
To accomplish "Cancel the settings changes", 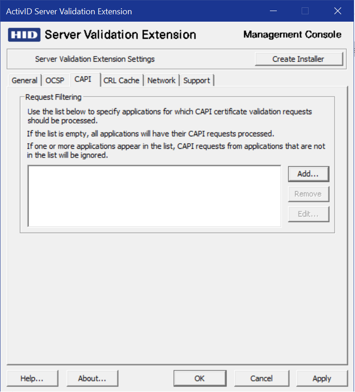I will click(261, 378).
